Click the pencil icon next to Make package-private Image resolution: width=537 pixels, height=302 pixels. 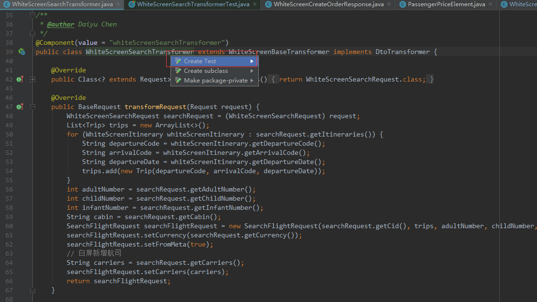[x=178, y=81]
